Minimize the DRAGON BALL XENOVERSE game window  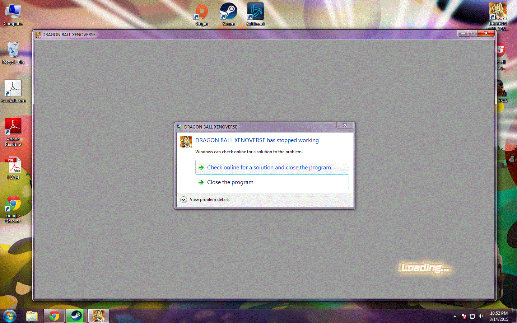tap(463, 33)
